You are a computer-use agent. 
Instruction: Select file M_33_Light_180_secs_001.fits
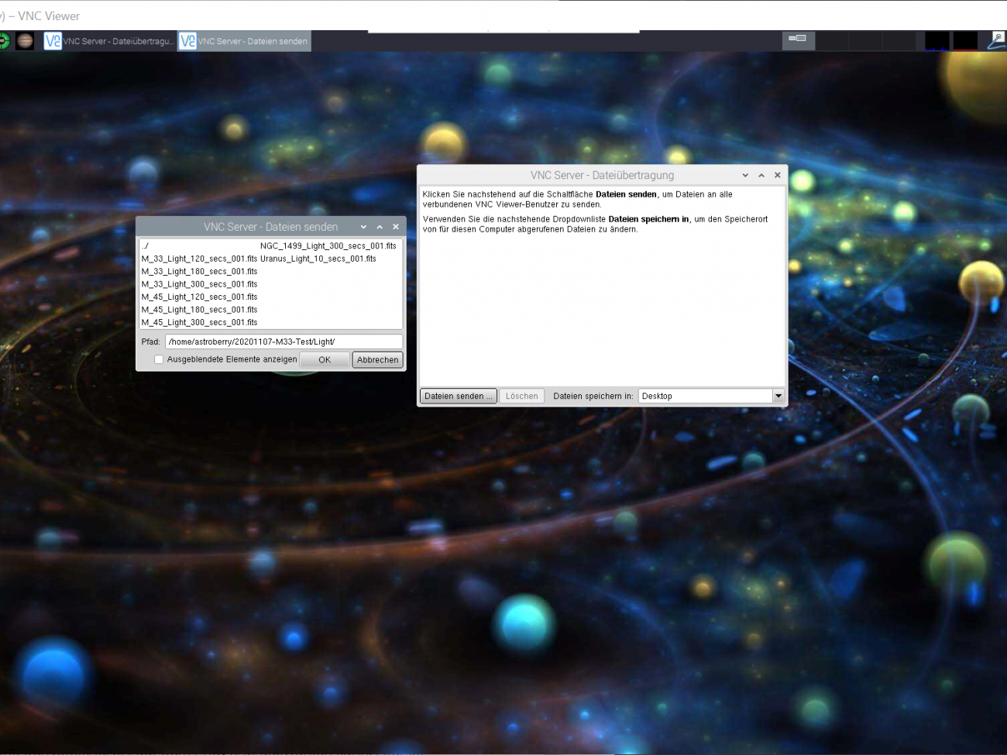pos(199,272)
